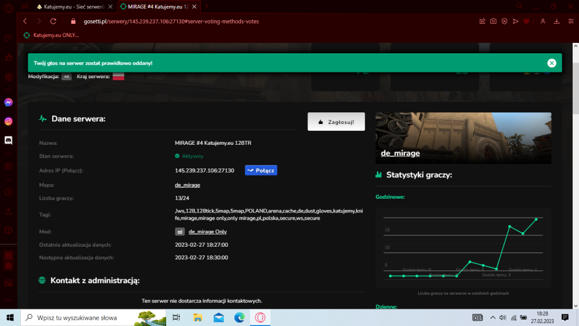This screenshot has height=326, width=579.
Task: Click the latest point on hourly players chart
Action: click(536, 219)
